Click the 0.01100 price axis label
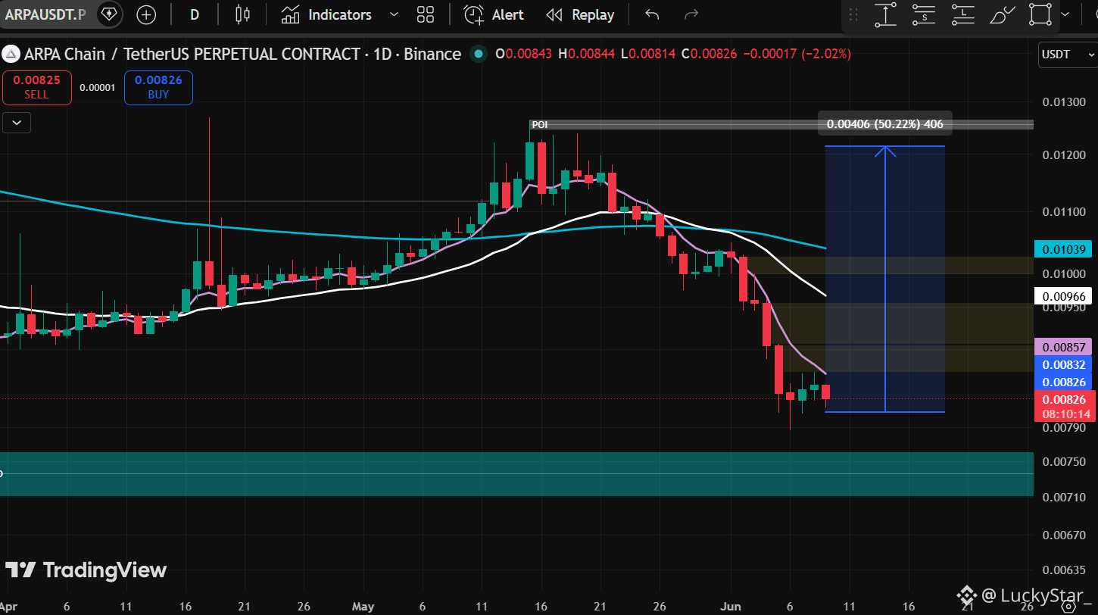1098x615 pixels. (x=1062, y=213)
